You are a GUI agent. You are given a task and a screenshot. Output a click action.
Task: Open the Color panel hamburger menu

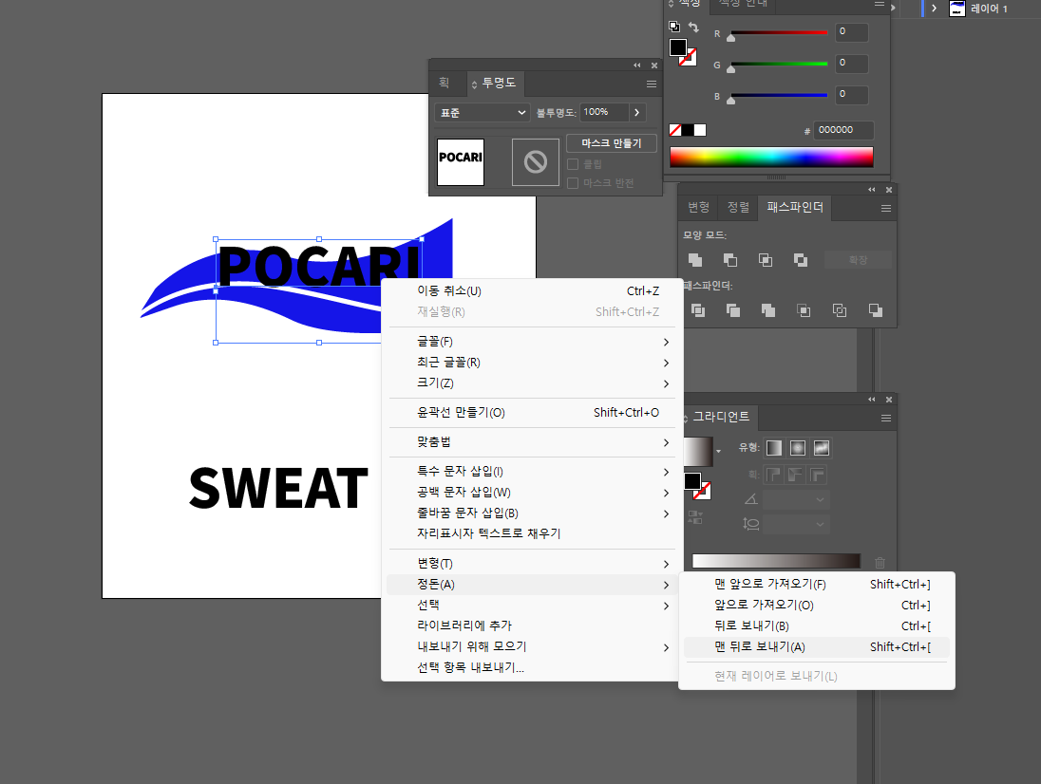coord(879,4)
